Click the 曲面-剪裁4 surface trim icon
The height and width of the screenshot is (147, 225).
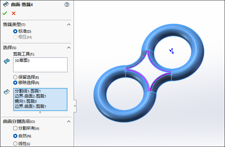tap(6, 4)
